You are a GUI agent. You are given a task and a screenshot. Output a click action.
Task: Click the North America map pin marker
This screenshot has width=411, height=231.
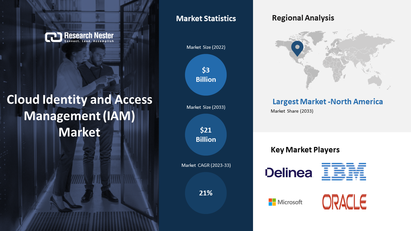click(297, 48)
